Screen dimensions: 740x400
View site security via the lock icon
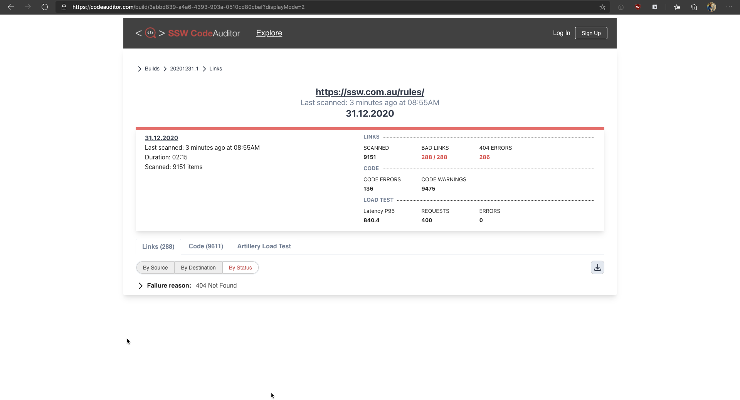coord(64,7)
